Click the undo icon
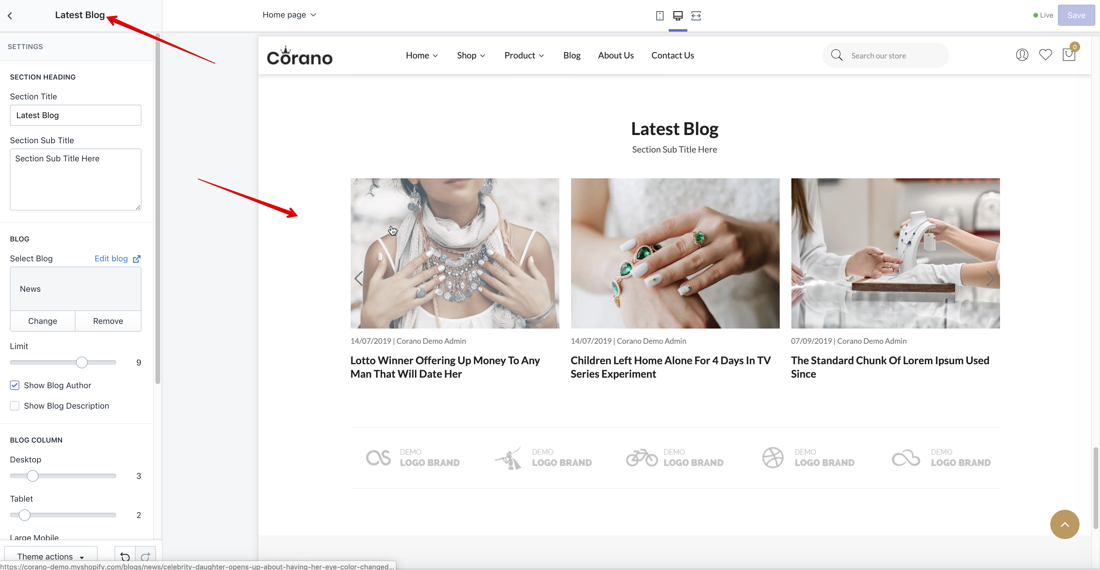The height and width of the screenshot is (570, 1100). [125, 556]
